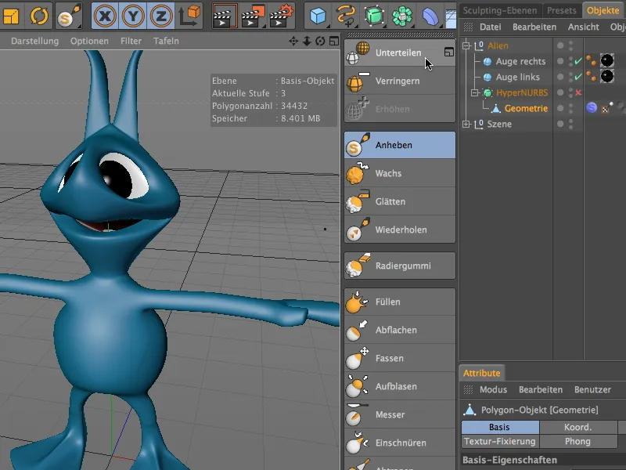Activate the Glätten smoothing brush

(x=399, y=201)
